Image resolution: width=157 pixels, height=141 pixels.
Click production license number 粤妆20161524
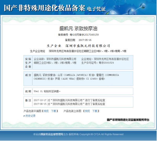pos(106,63)
